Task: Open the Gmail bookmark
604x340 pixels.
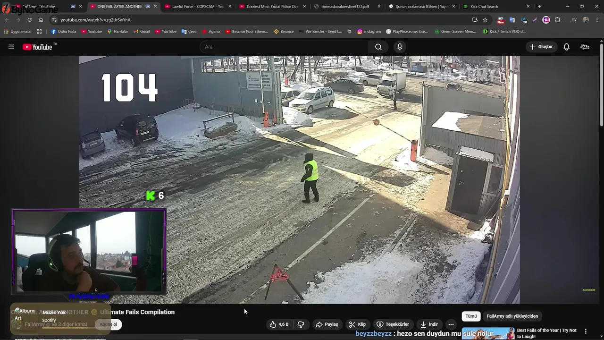Action: click(x=141, y=32)
